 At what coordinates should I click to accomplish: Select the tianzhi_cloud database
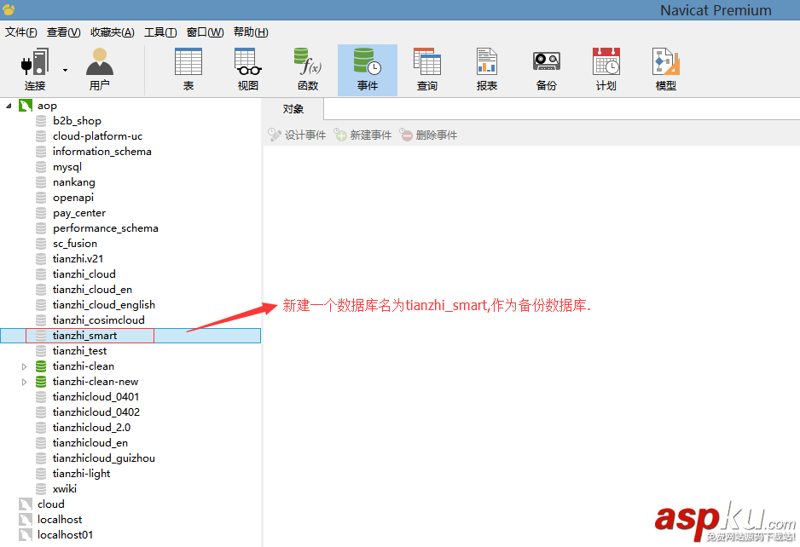(x=84, y=274)
